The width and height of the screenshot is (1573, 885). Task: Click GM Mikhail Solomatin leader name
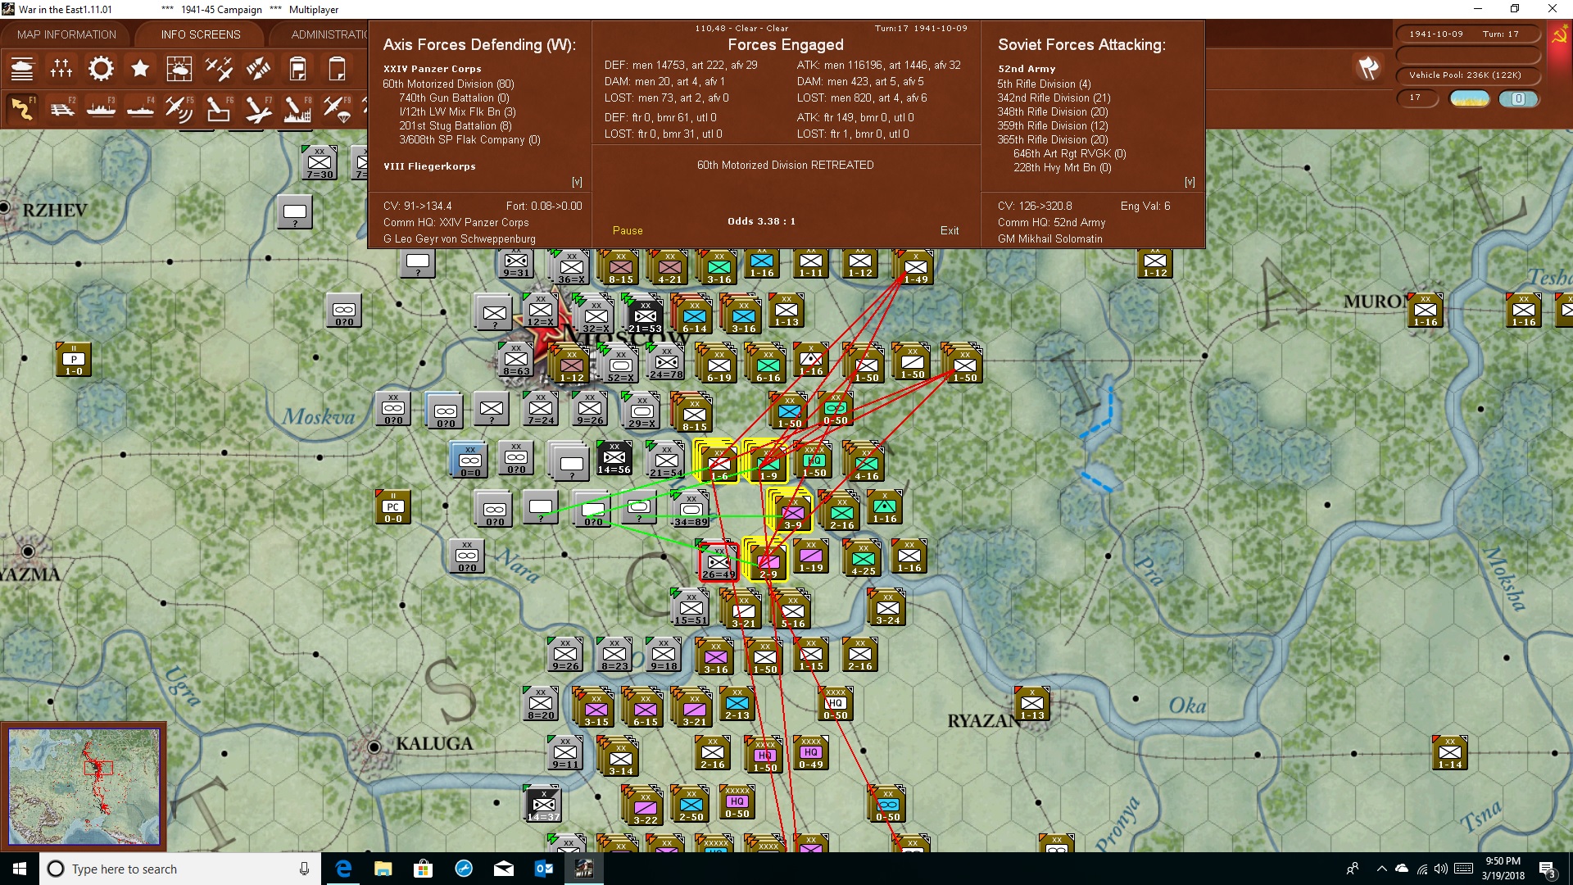pos(1049,238)
